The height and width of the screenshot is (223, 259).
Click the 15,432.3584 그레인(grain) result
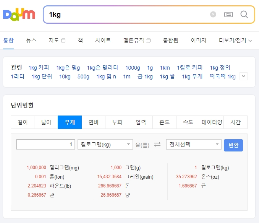coord(125,177)
